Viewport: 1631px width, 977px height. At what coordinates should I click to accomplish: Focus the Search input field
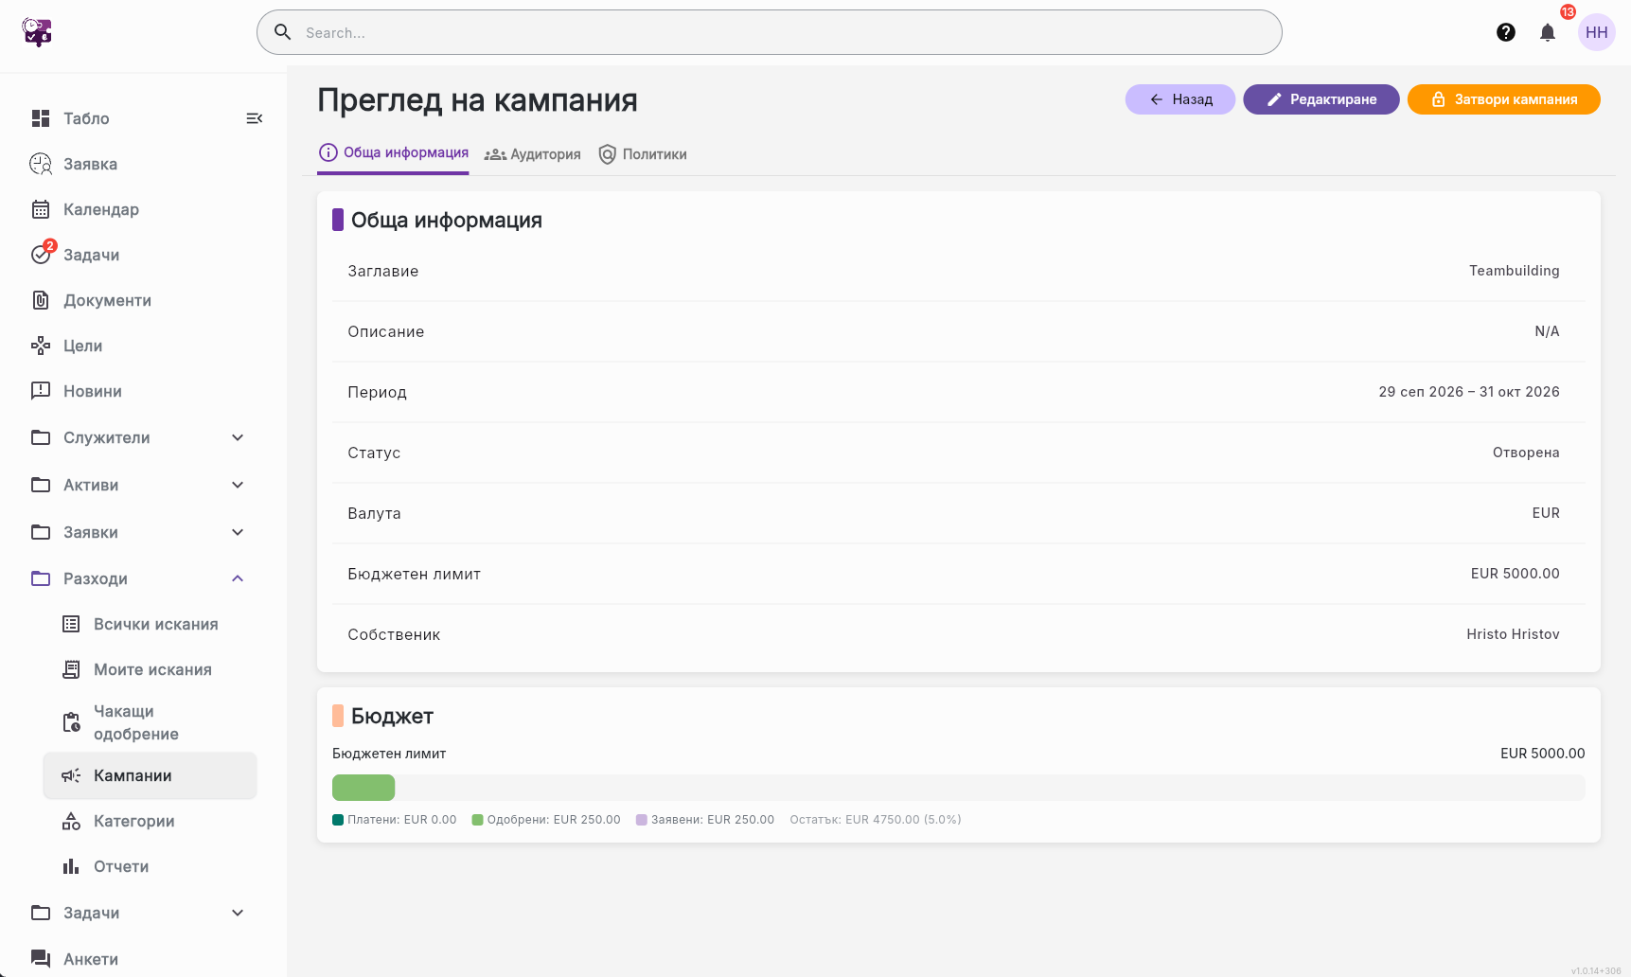click(770, 32)
